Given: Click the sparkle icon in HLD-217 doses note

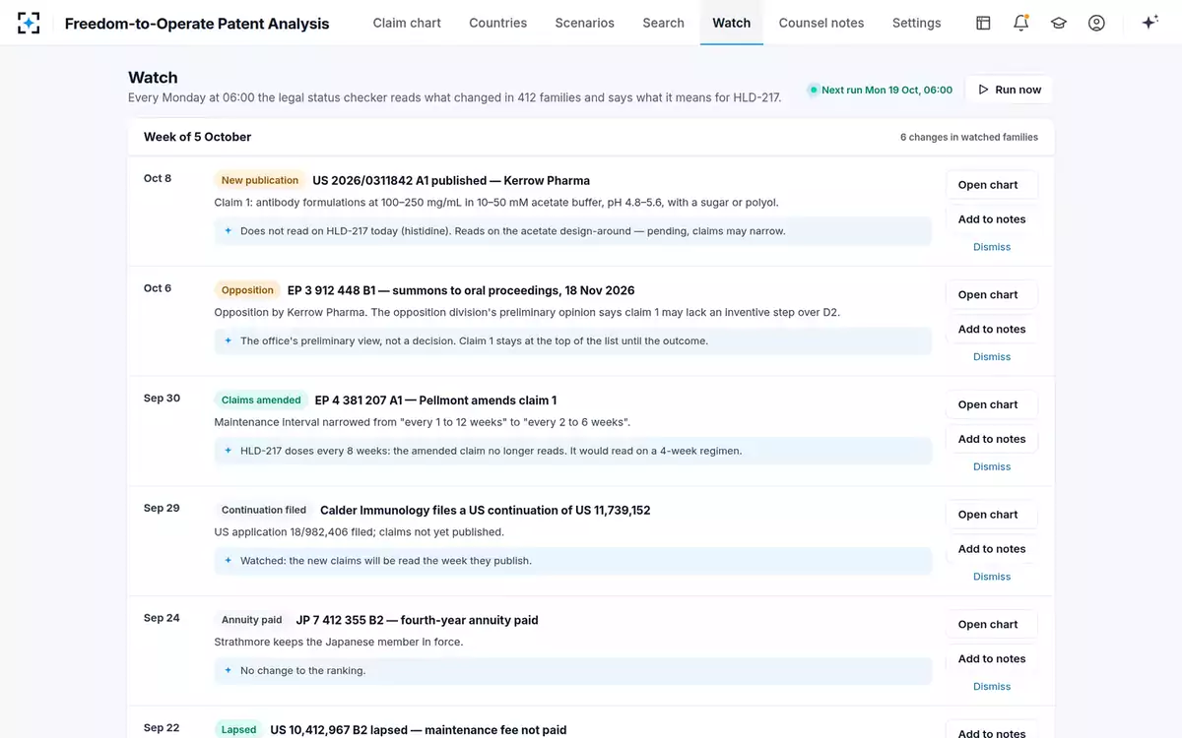Looking at the screenshot, I should [x=229, y=451].
